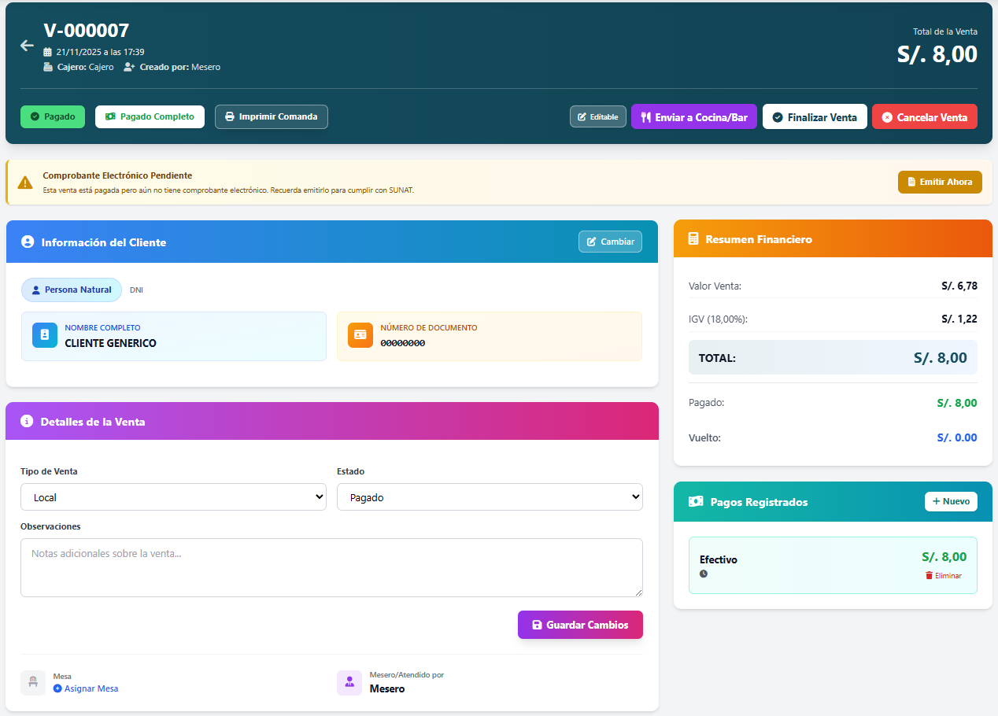Click the money icon in Pagos Registrados
The image size is (998, 716).
[696, 502]
